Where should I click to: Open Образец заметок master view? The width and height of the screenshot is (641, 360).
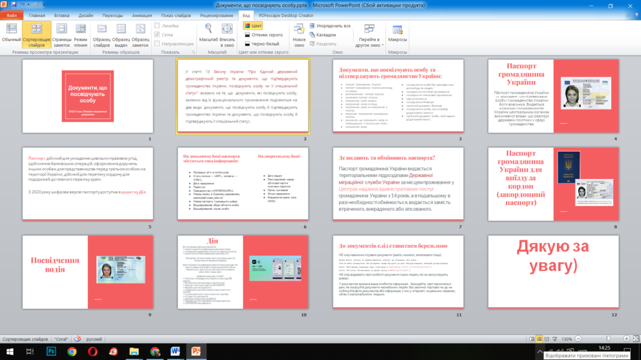point(140,35)
